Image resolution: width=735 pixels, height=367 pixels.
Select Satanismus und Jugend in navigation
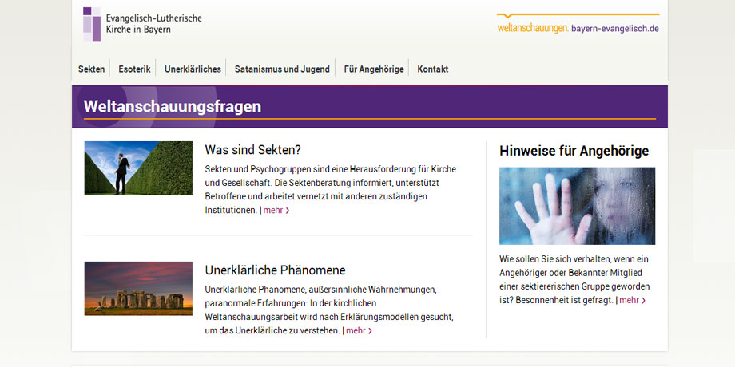tap(282, 69)
